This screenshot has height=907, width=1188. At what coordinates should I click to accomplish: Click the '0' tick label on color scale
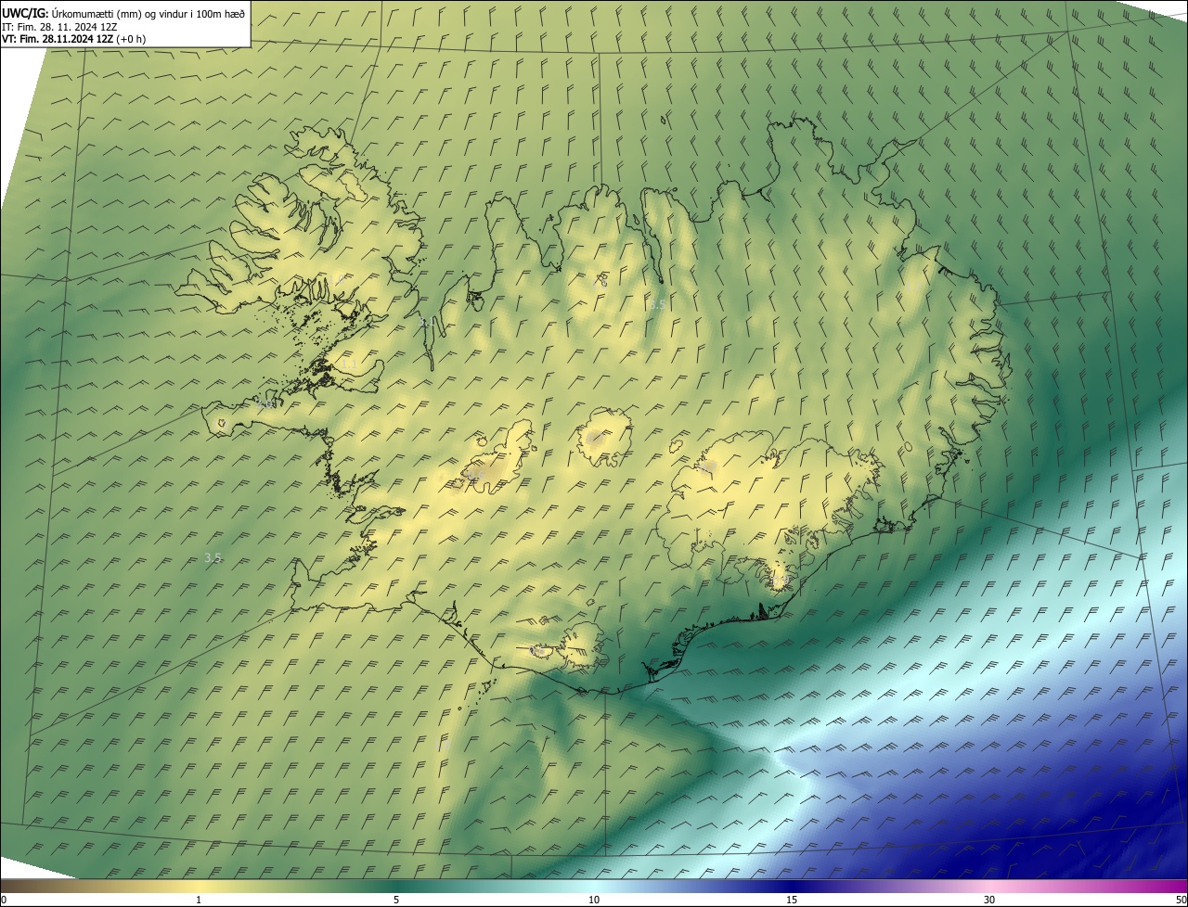(x=3, y=900)
